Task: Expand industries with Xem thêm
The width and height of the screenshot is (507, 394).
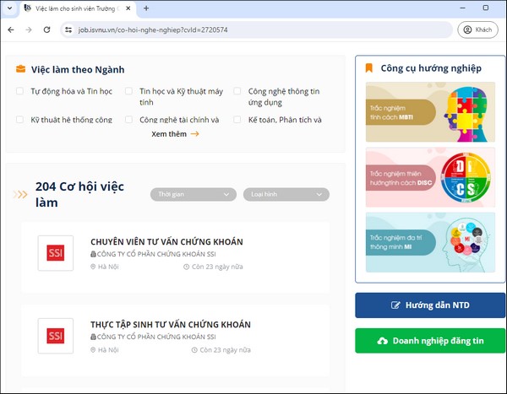Action: tap(175, 133)
